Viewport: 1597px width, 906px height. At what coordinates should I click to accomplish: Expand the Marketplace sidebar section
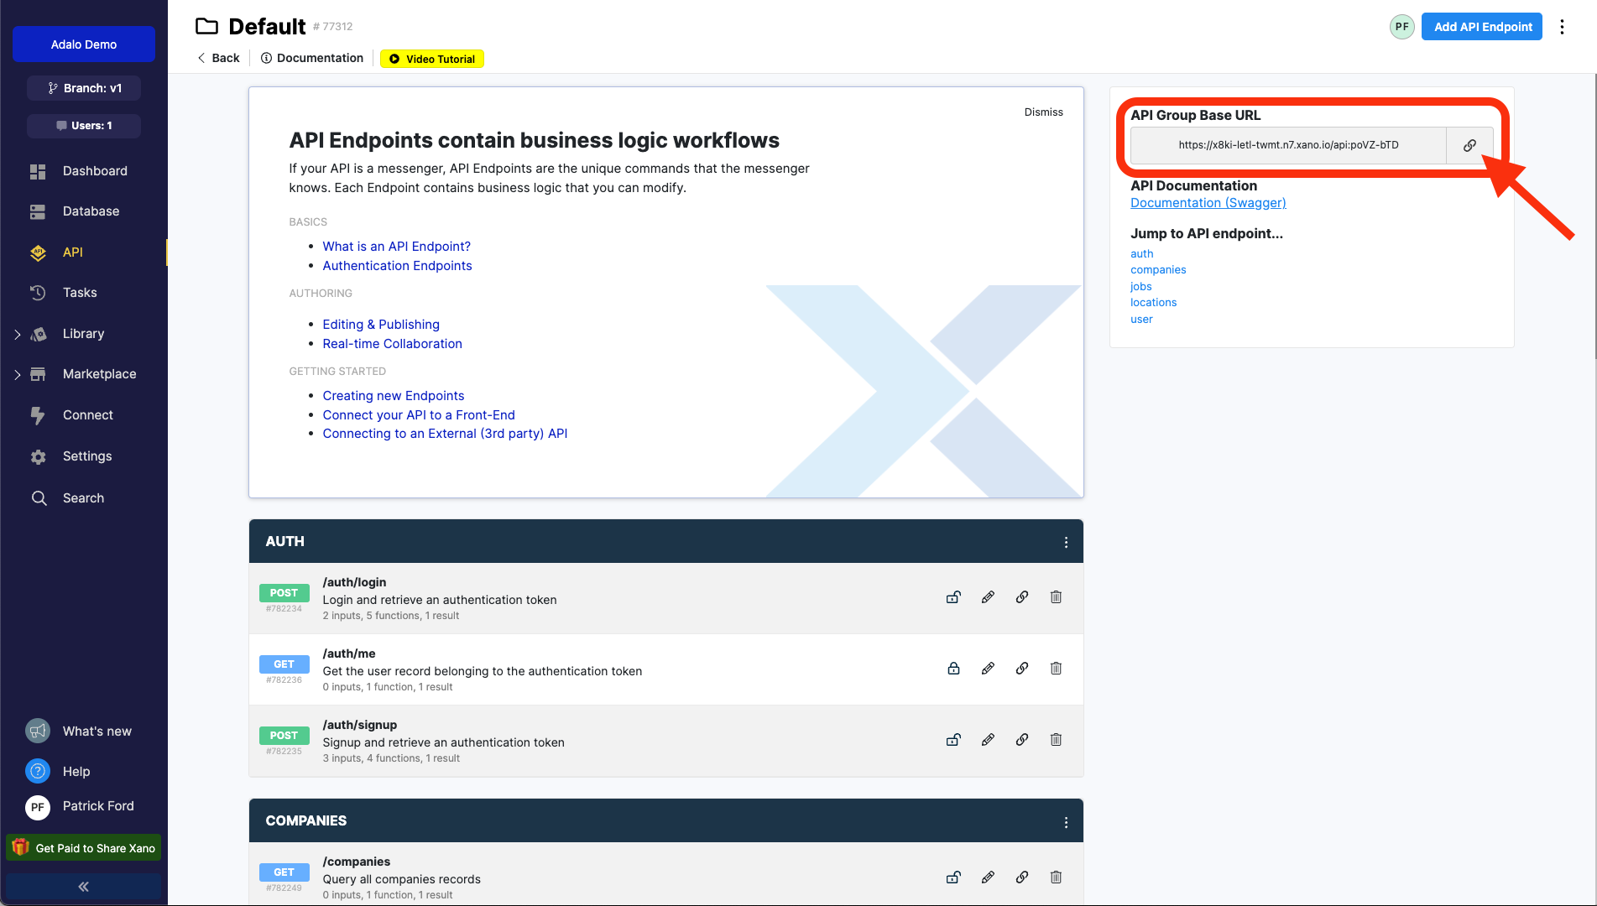pos(18,375)
